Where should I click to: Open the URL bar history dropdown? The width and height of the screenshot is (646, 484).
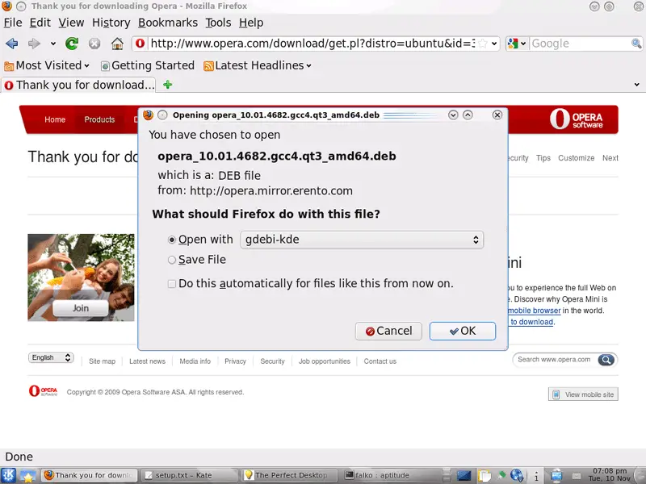(x=494, y=44)
